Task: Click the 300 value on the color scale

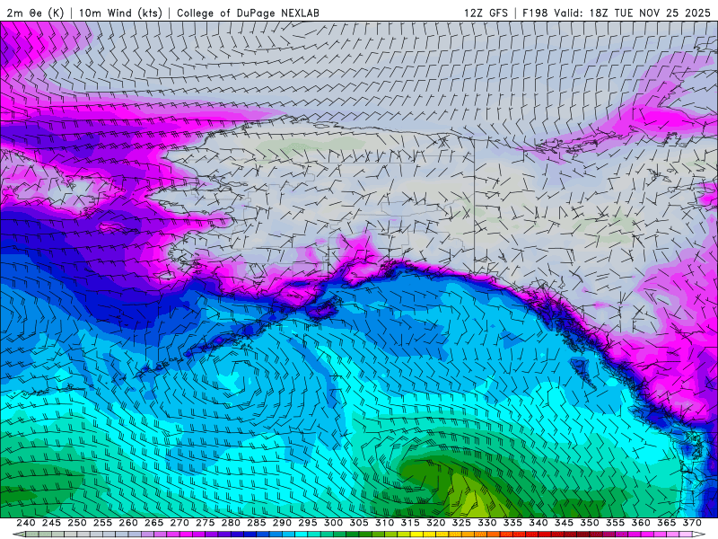Action: [333, 523]
